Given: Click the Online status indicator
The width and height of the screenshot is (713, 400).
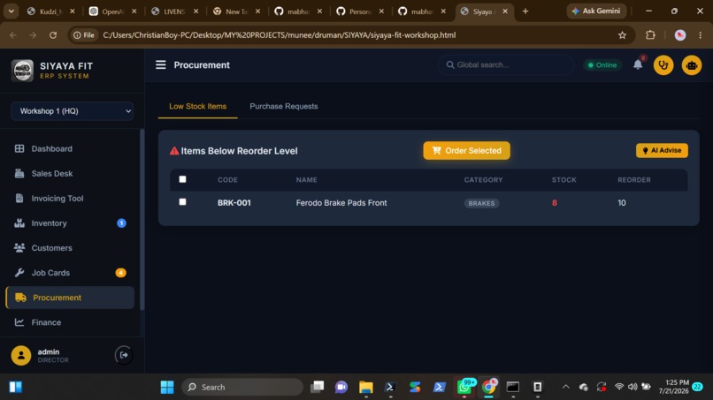Looking at the screenshot, I should [x=602, y=65].
